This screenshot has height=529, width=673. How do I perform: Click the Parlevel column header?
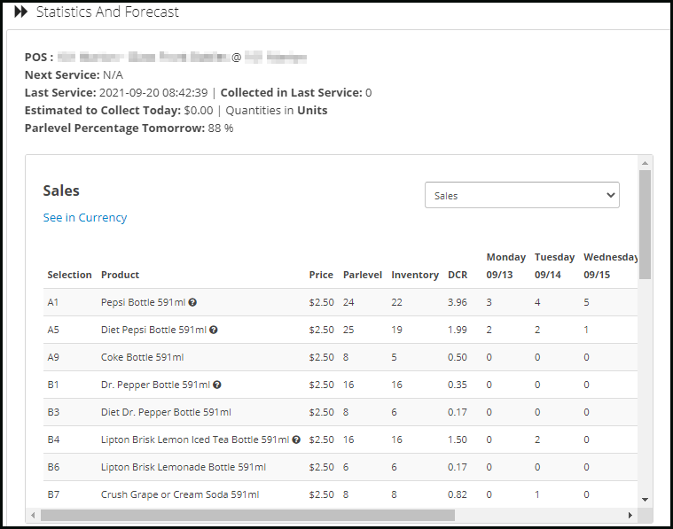pyautogui.click(x=363, y=275)
